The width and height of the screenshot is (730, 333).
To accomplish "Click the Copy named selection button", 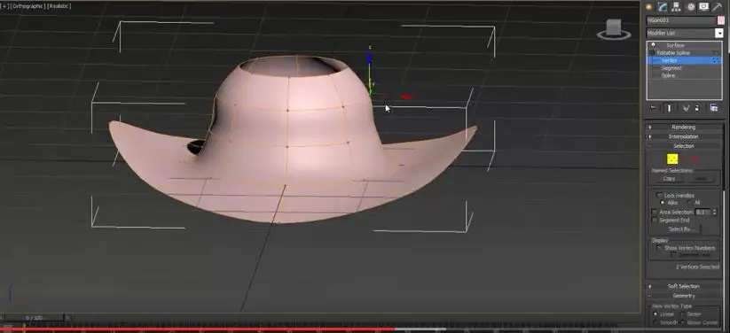I will pos(669,179).
